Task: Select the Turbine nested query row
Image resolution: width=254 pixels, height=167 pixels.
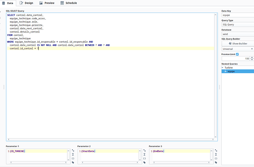Action: [238, 68]
